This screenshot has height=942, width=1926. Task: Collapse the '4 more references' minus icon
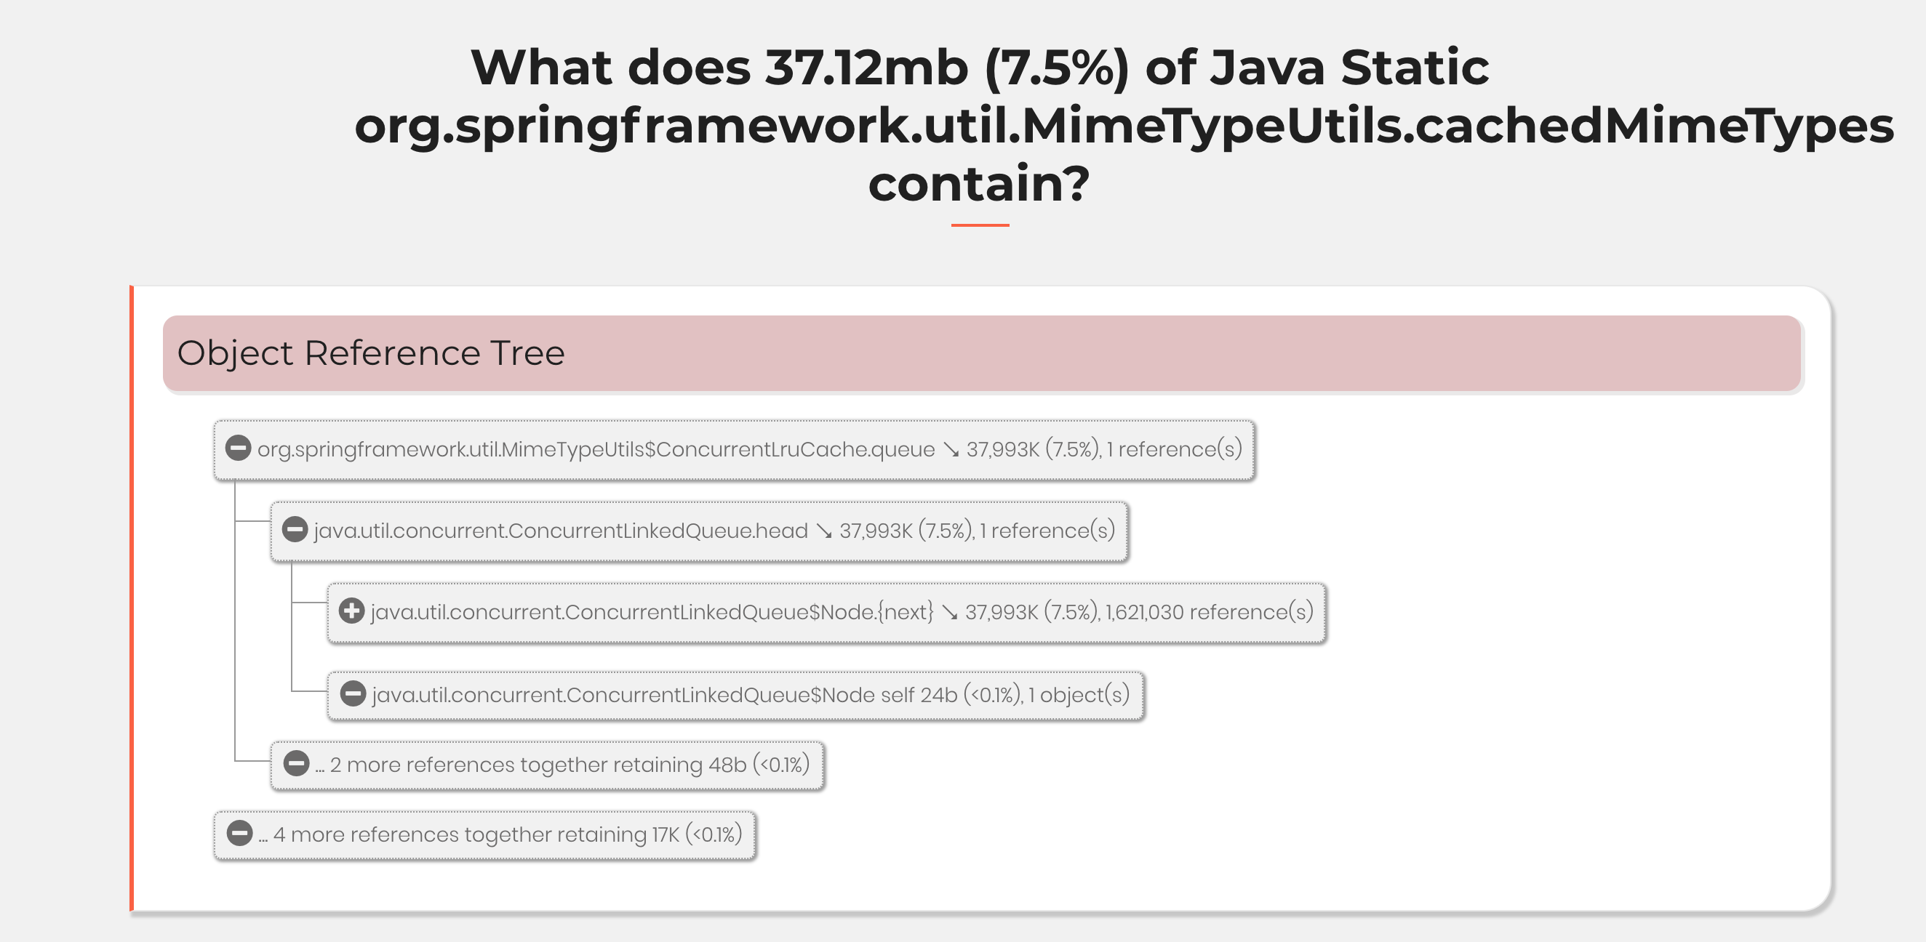point(240,834)
